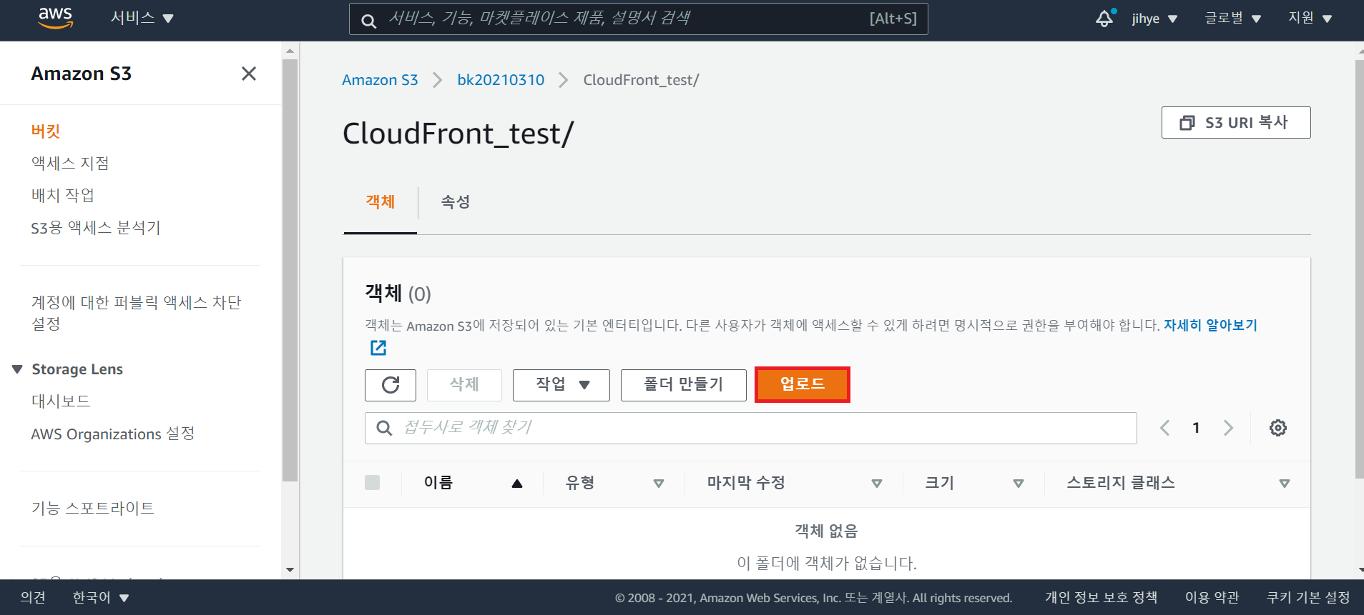This screenshot has height=615, width=1364.
Task: Click the search magnifier in top bar
Action: (x=369, y=21)
